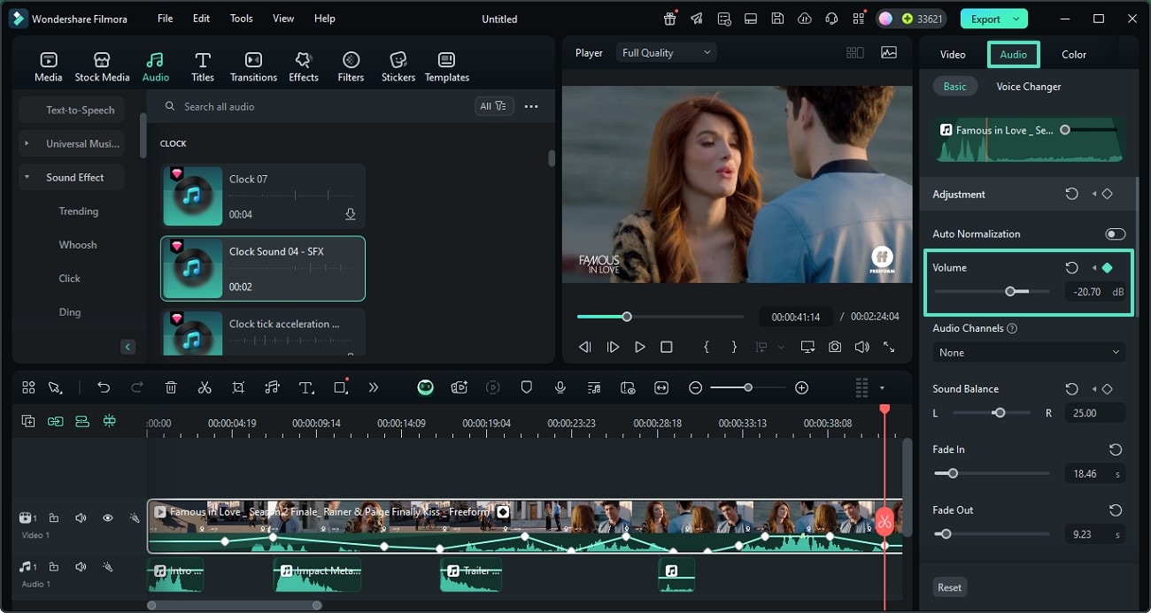Select the Whoosh sound category

78,245
